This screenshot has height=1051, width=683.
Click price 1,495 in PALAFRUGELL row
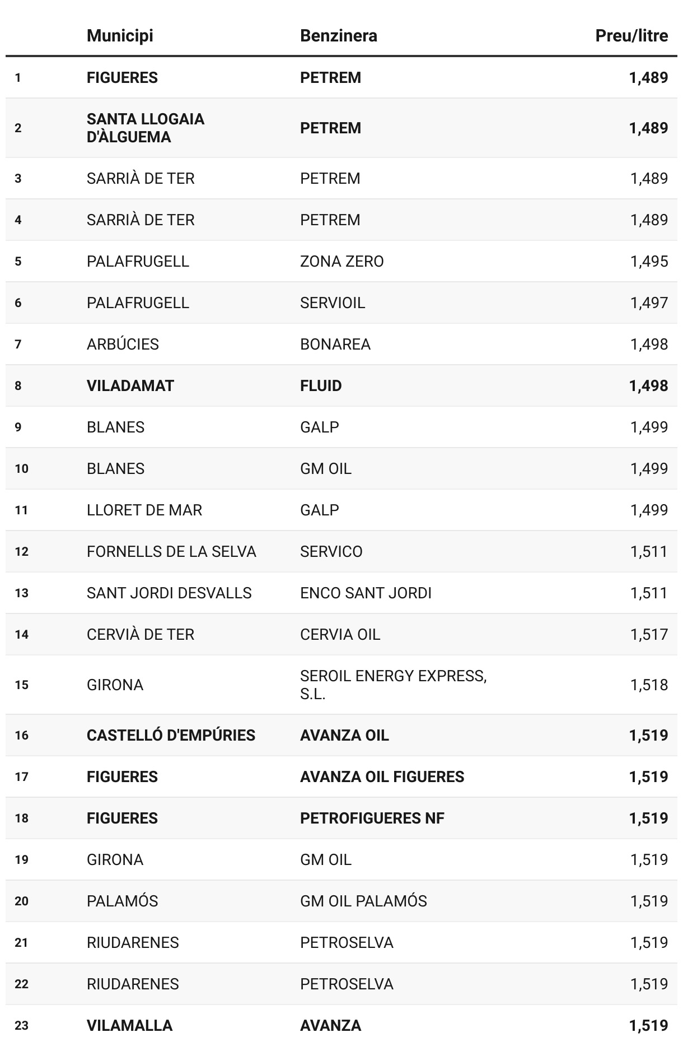648,261
